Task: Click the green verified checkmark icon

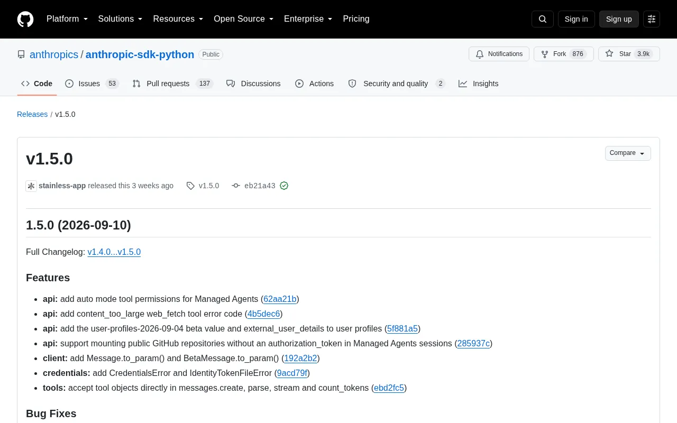Action: pyautogui.click(x=284, y=186)
